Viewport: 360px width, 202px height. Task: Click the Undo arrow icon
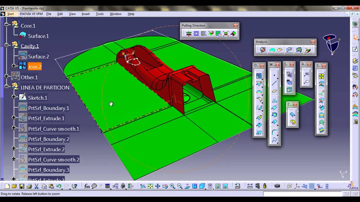[58, 186]
